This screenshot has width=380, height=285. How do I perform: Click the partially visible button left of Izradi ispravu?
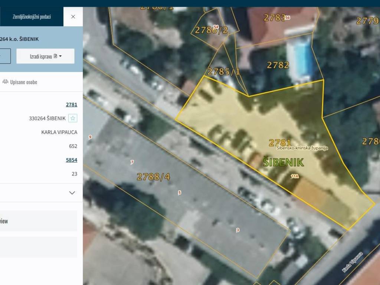pos(4,56)
